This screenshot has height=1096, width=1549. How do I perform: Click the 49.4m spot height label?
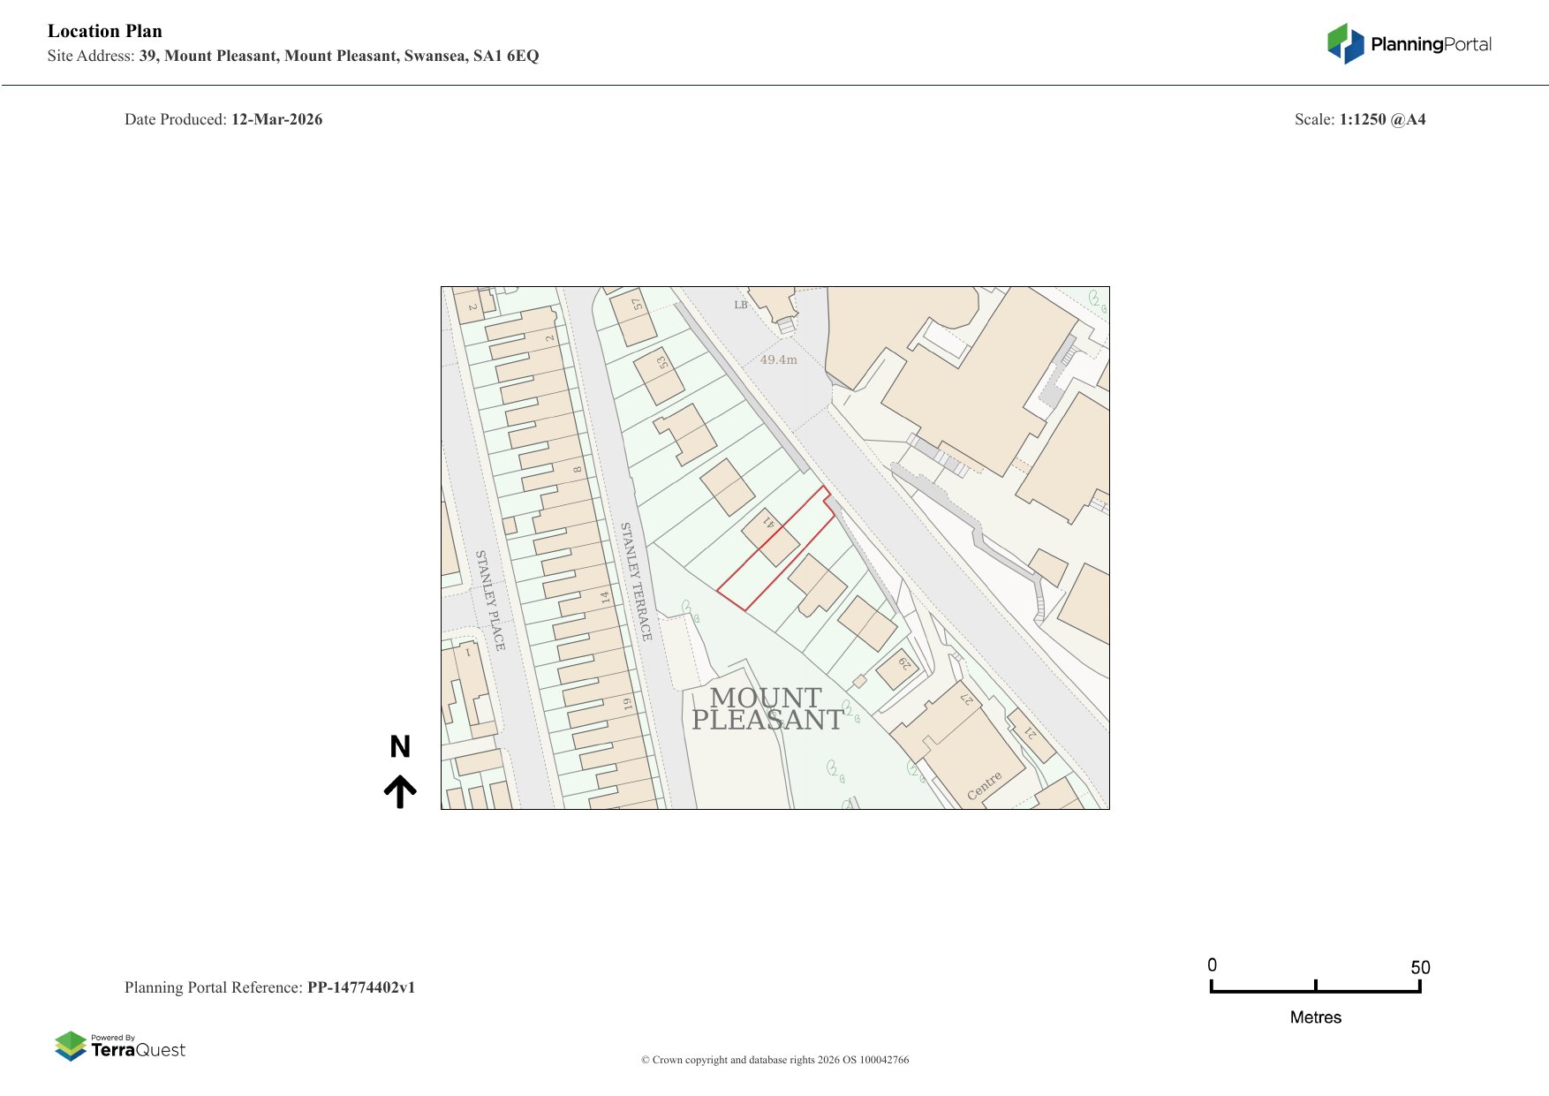pos(778,359)
